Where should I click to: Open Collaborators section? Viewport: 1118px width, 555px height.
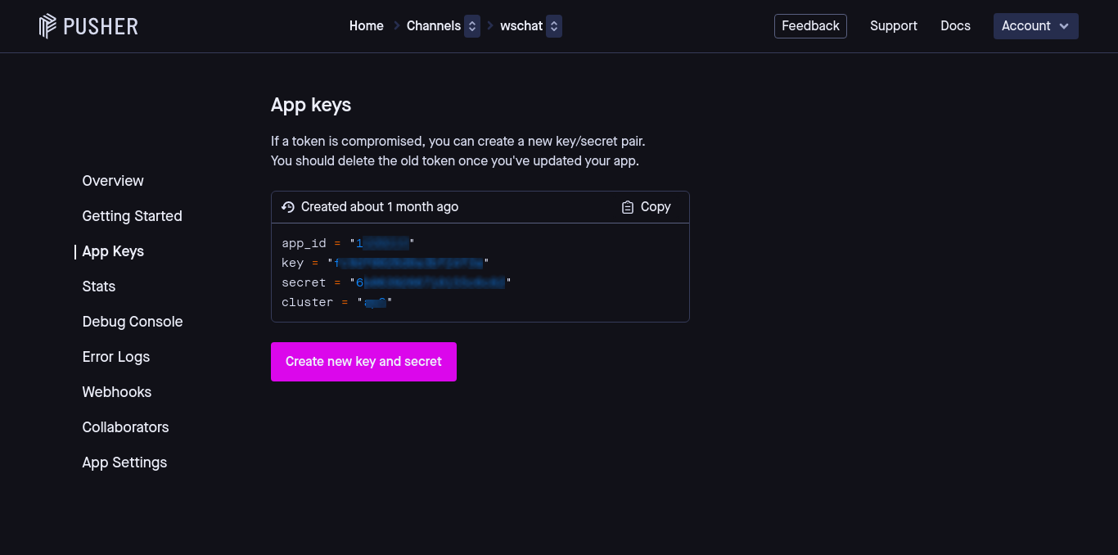pyautogui.click(x=125, y=427)
